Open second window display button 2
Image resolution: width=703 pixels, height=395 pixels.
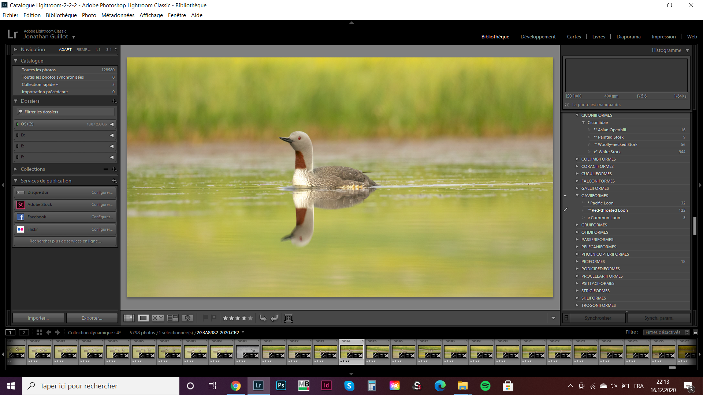[x=24, y=332]
